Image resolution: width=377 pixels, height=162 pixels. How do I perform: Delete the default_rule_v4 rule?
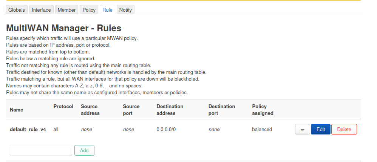344,130
